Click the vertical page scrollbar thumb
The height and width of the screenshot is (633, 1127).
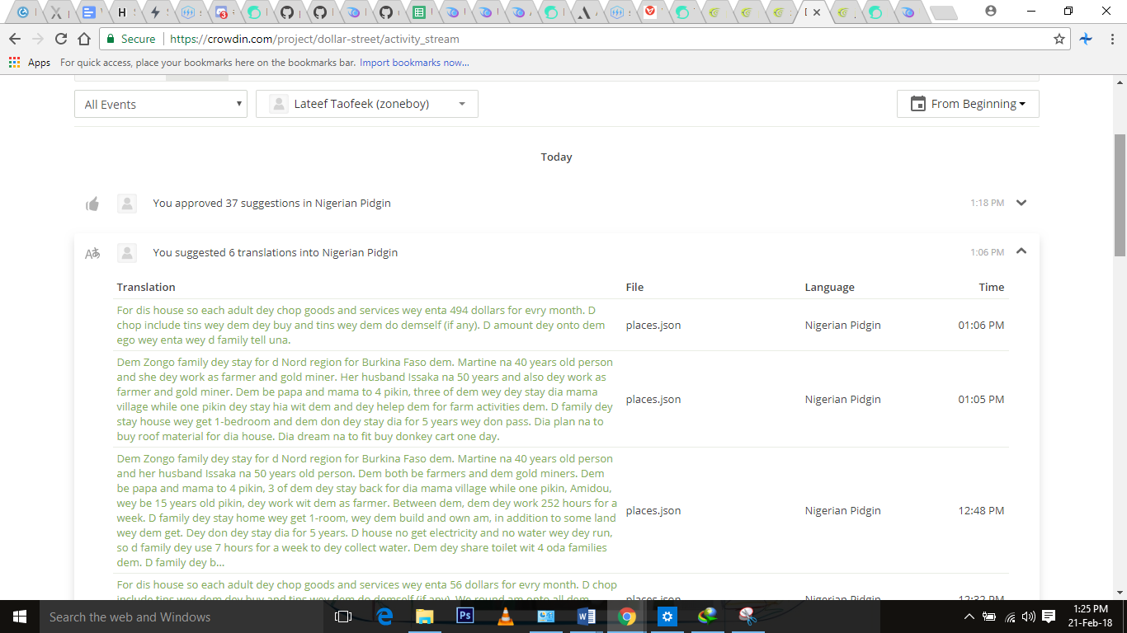1120,195
